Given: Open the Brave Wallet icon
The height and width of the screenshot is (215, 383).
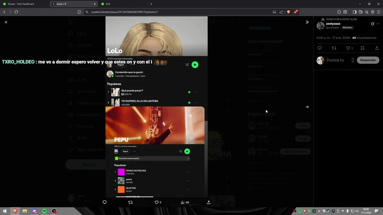Looking at the screenshot, I should (361, 12).
